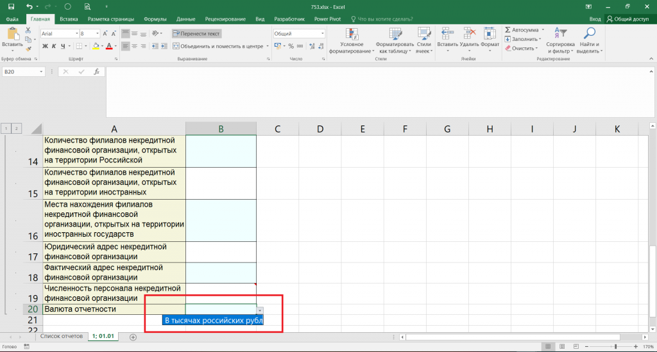
Task: Apply thousands separator format (000)
Action: (300, 46)
